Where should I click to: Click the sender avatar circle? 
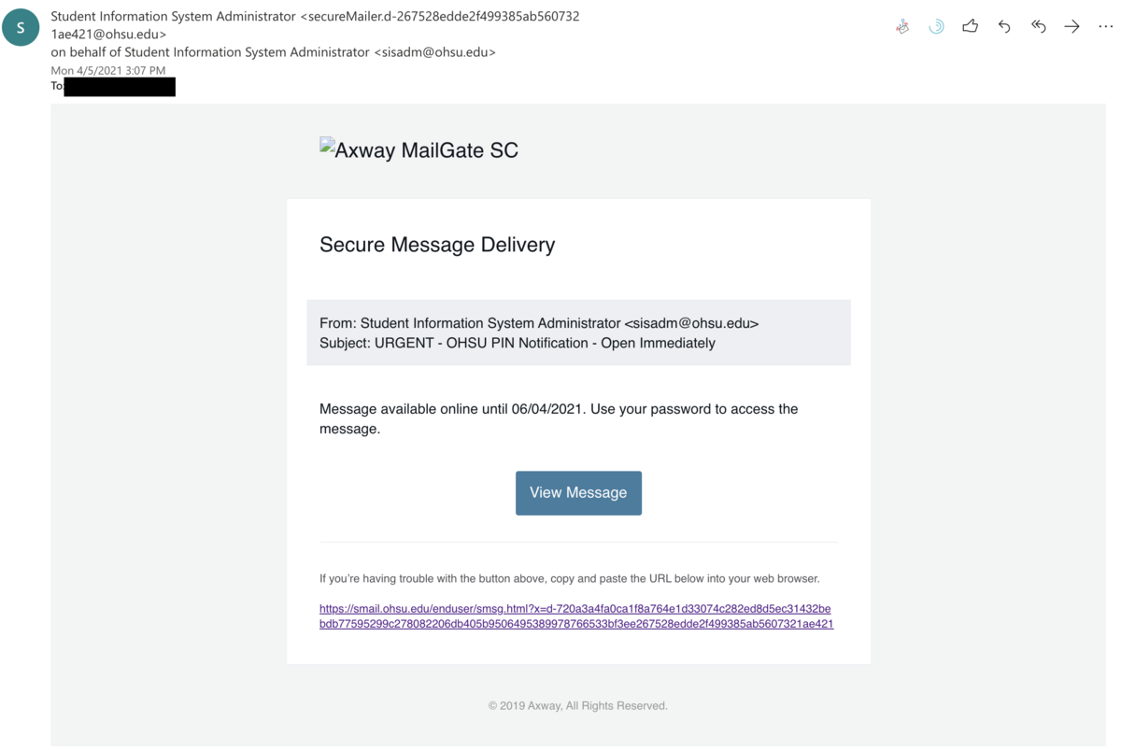(x=21, y=28)
